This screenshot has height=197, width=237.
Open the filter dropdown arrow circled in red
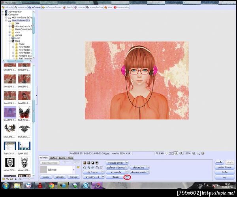127,177
